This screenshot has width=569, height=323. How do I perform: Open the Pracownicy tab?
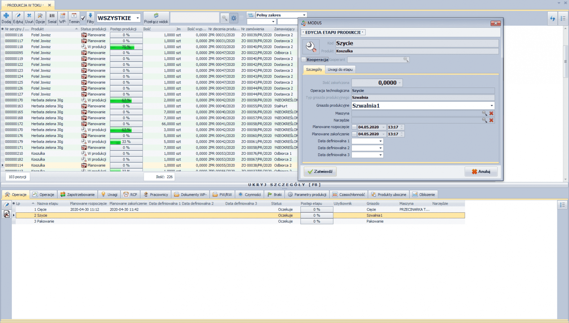156,195
